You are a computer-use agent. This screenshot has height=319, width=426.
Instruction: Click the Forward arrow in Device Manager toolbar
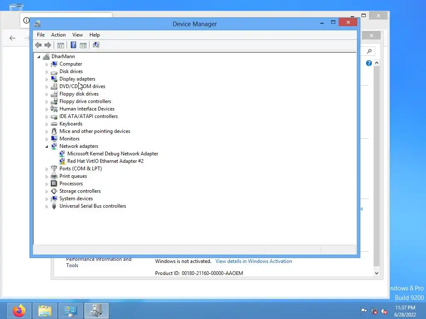pos(48,45)
